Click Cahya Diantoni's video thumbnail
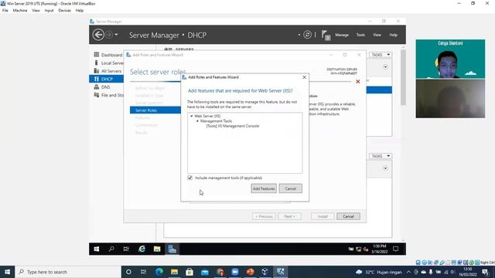The image size is (495, 278). tap(450, 59)
